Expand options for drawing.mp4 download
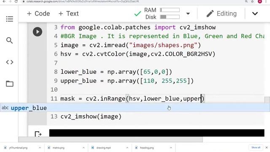Viewport: 270px width, 152px height. (x=127, y=148)
